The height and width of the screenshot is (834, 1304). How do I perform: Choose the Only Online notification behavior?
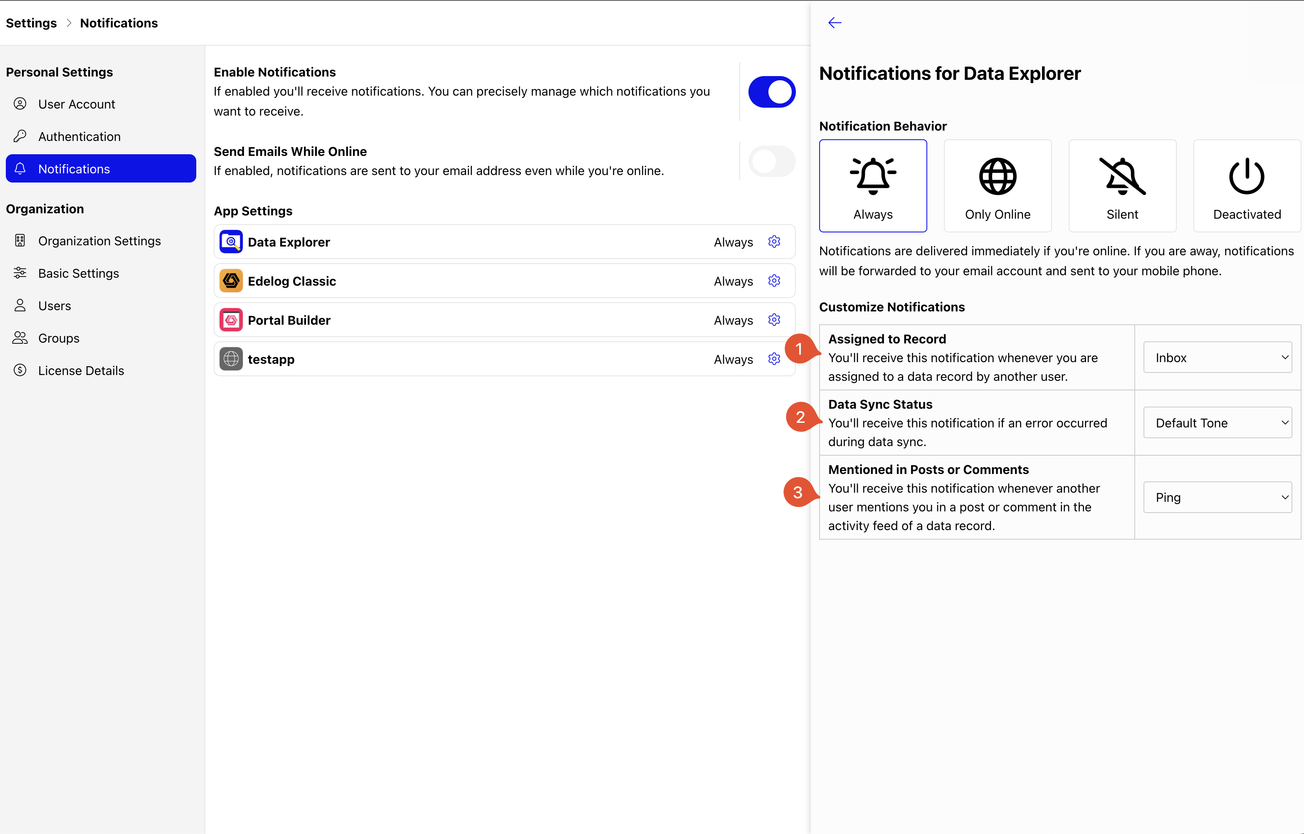(x=998, y=186)
